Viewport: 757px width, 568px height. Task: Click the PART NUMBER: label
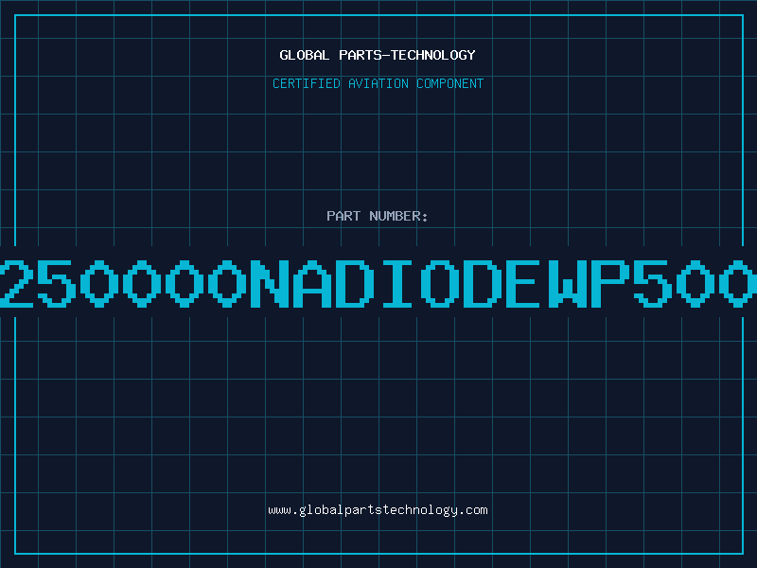click(x=377, y=216)
